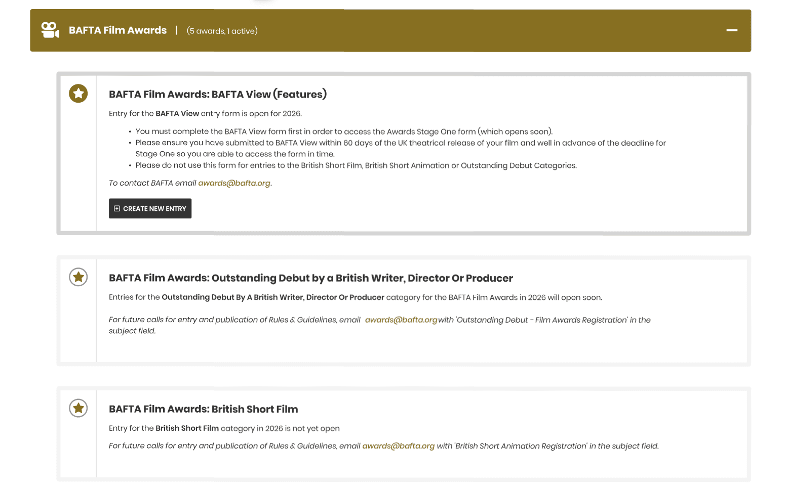785x491 pixels.
Task: Select the BAFTA View (Features) heading
Action: [217, 95]
